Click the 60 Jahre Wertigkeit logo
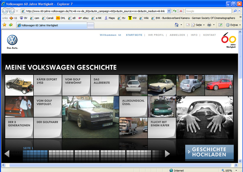Screen dimensions: 243x172 coord(229,40)
